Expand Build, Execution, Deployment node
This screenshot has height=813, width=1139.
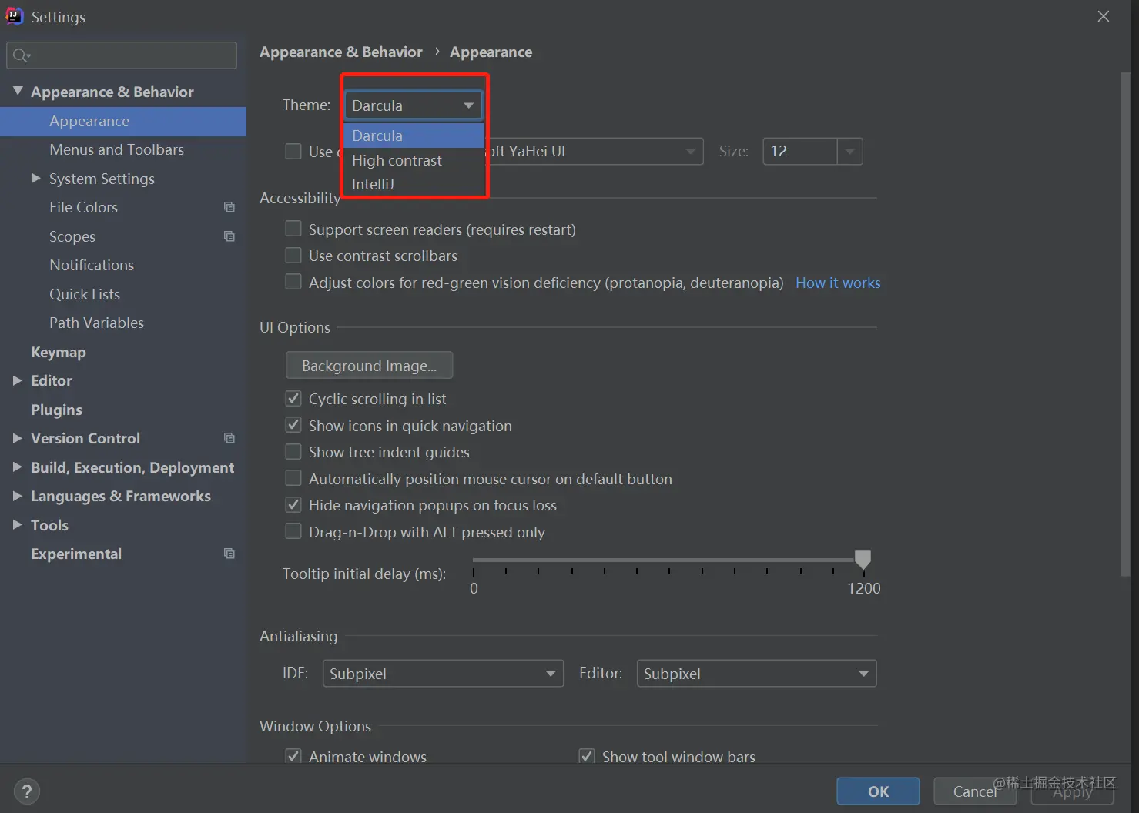click(x=17, y=467)
